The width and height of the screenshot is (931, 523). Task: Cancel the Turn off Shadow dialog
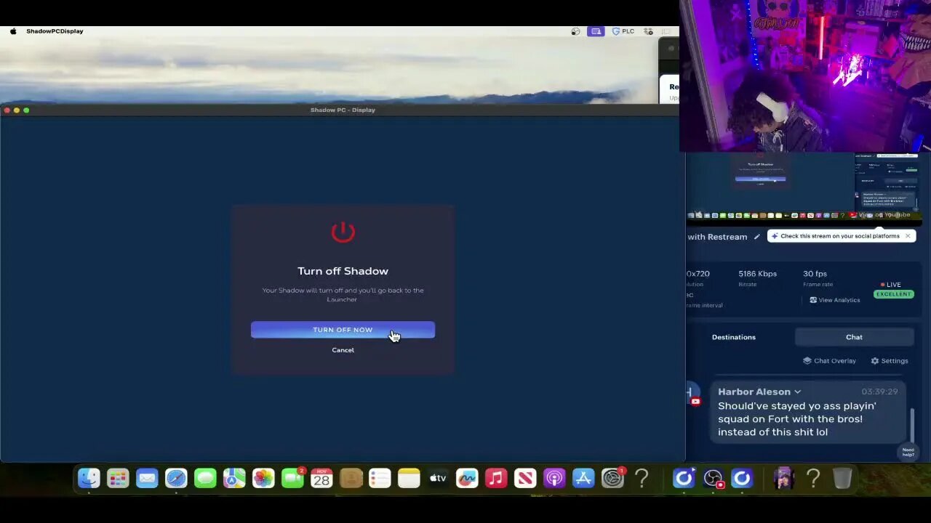(x=343, y=350)
